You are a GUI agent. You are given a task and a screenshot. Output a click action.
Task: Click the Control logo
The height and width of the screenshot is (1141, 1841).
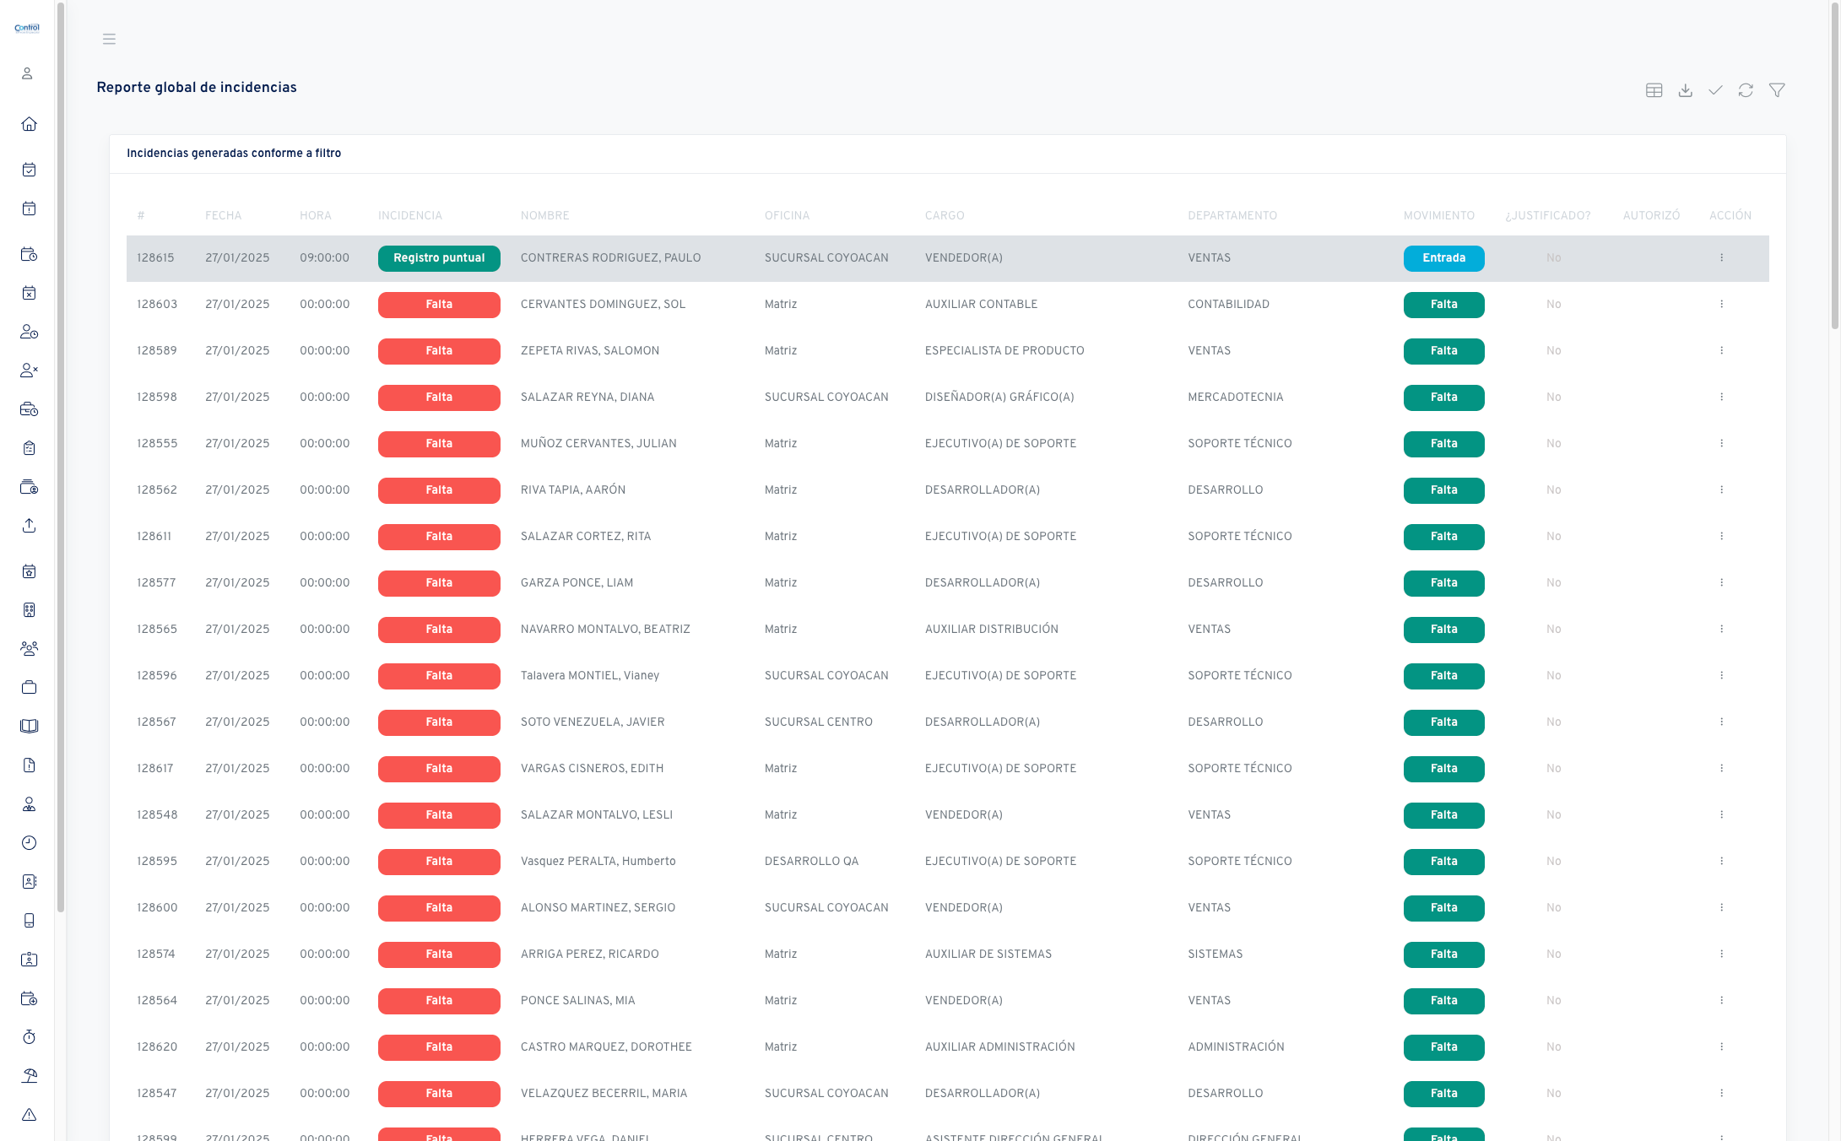(x=27, y=28)
